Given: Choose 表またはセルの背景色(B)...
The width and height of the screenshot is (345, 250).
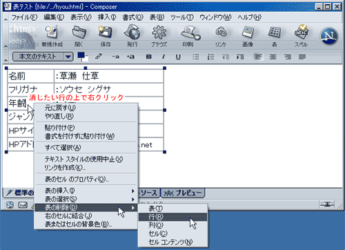Looking at the screenshot, I should [86, 224].
